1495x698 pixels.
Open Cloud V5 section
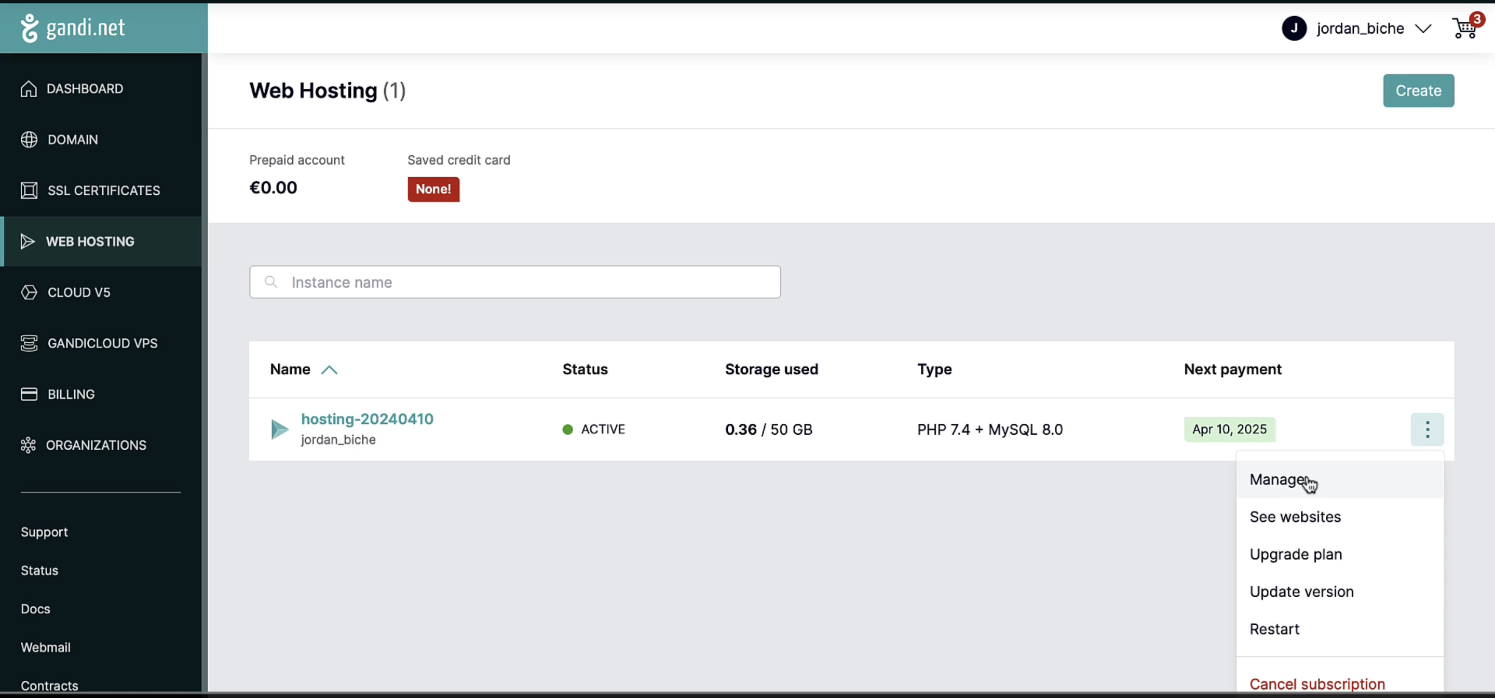tap(101, 293)
